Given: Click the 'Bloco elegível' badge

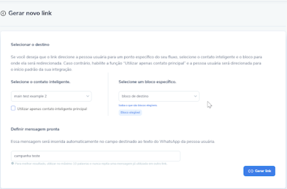Looking at the screenshot, I should 131,112.
